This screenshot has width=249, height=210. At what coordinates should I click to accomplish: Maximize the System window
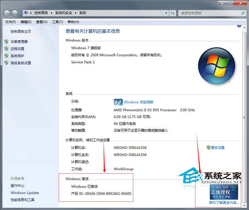[x=229, y=3]
